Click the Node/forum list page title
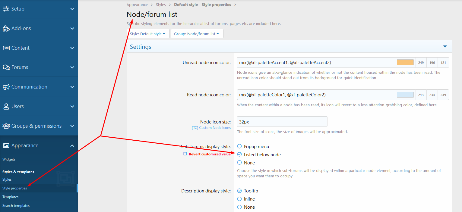The width and height of the screenshot is (462, 212). pos(152,14)
